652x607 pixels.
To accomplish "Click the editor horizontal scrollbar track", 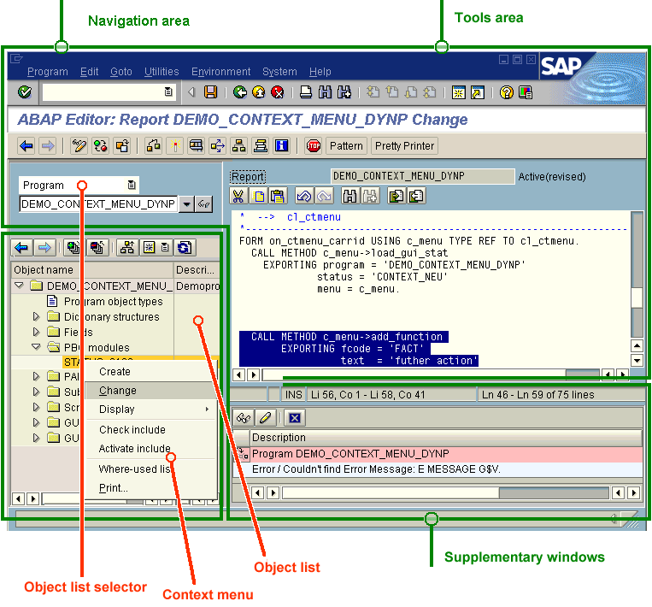I will [431, 374].
